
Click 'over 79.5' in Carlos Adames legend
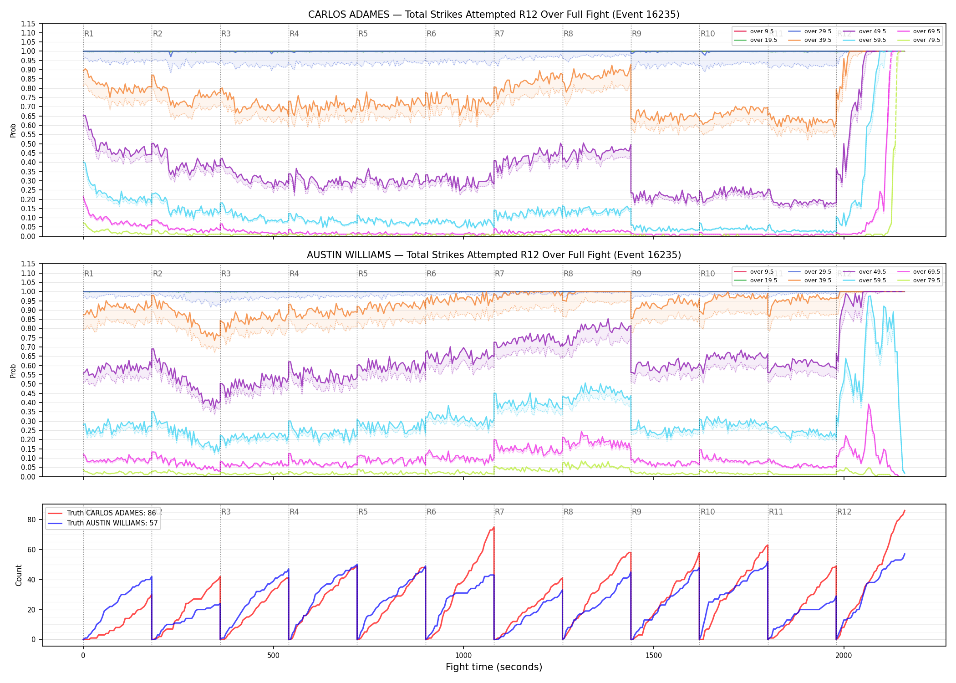click(926, 40)
